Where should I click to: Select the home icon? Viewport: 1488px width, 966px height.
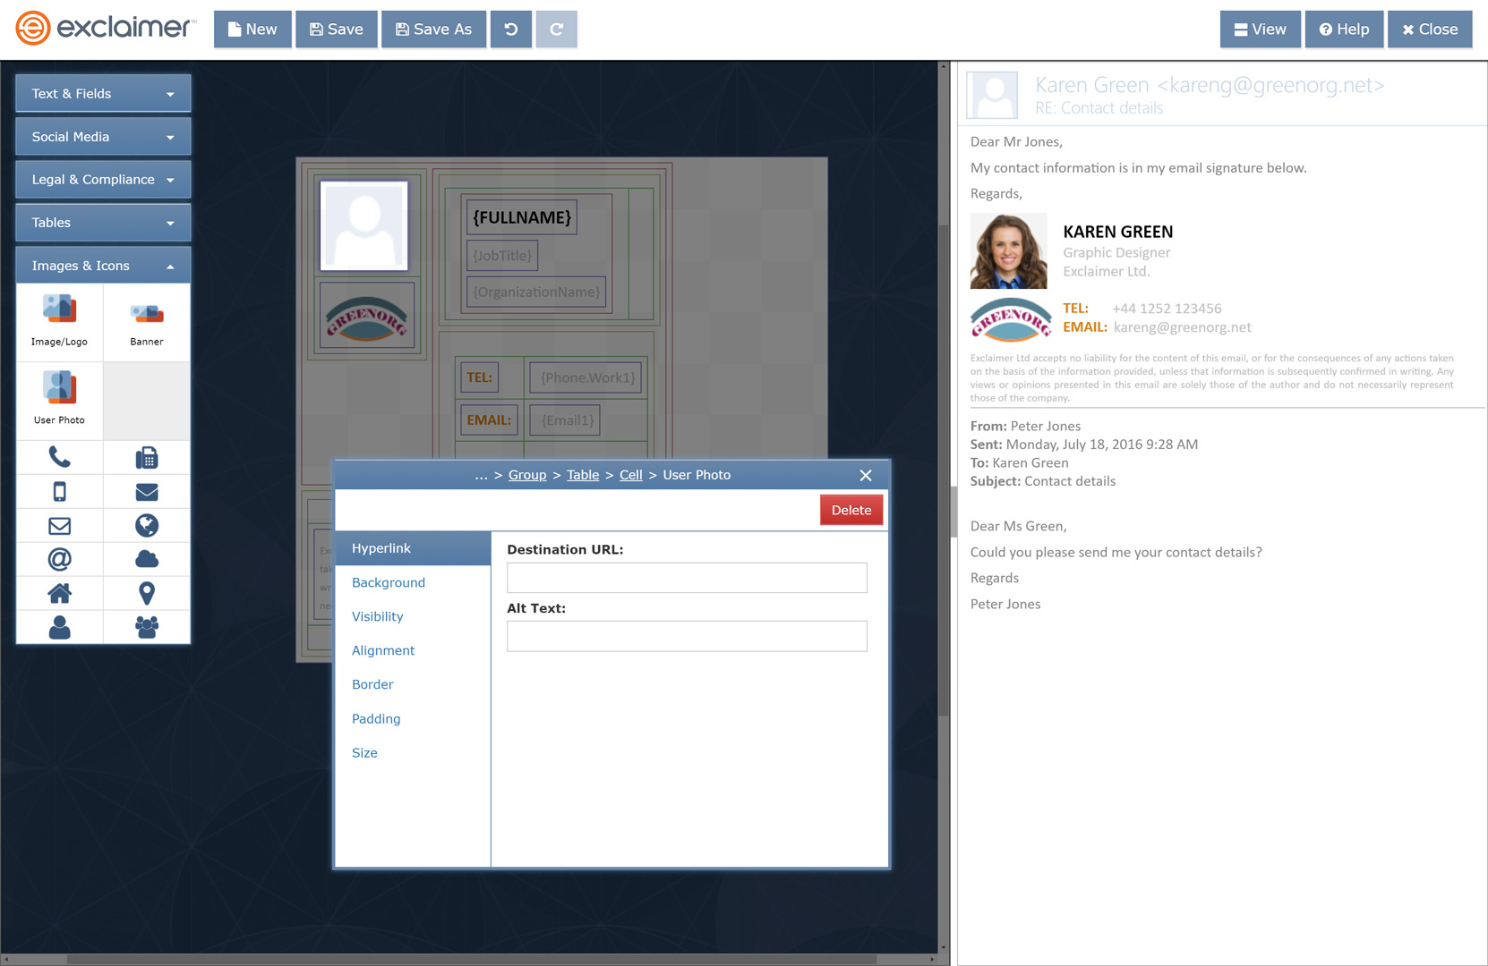[x=59, y=593]
